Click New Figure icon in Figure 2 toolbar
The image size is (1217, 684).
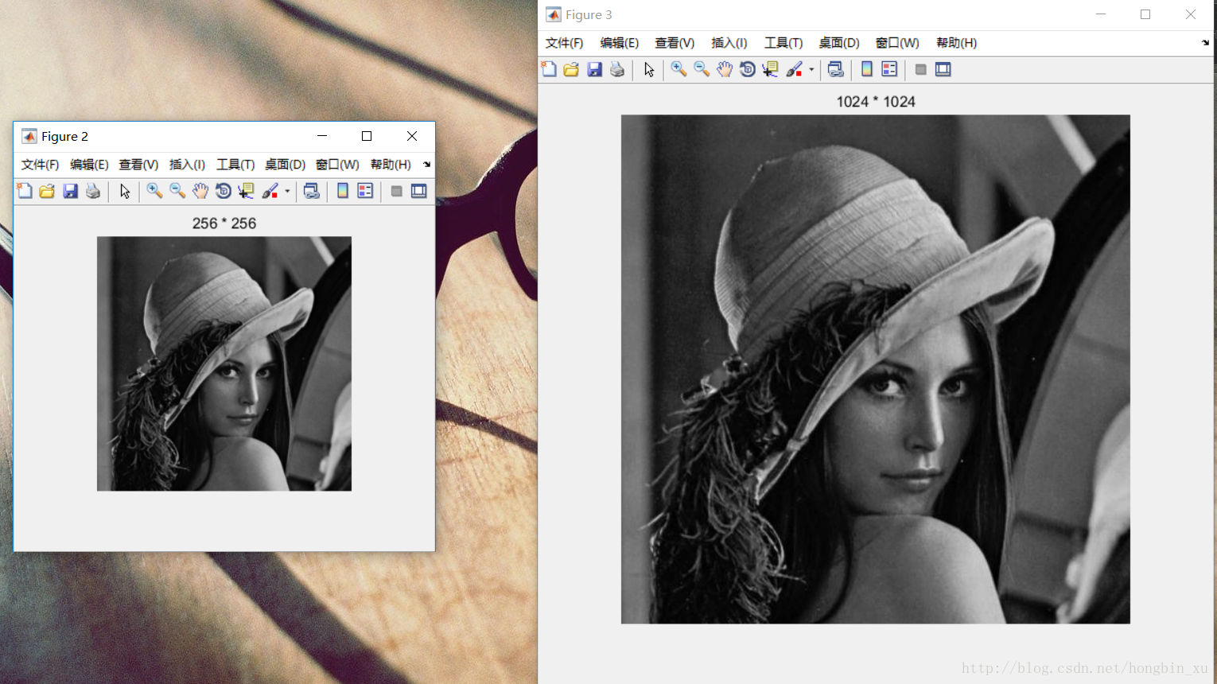25,191
